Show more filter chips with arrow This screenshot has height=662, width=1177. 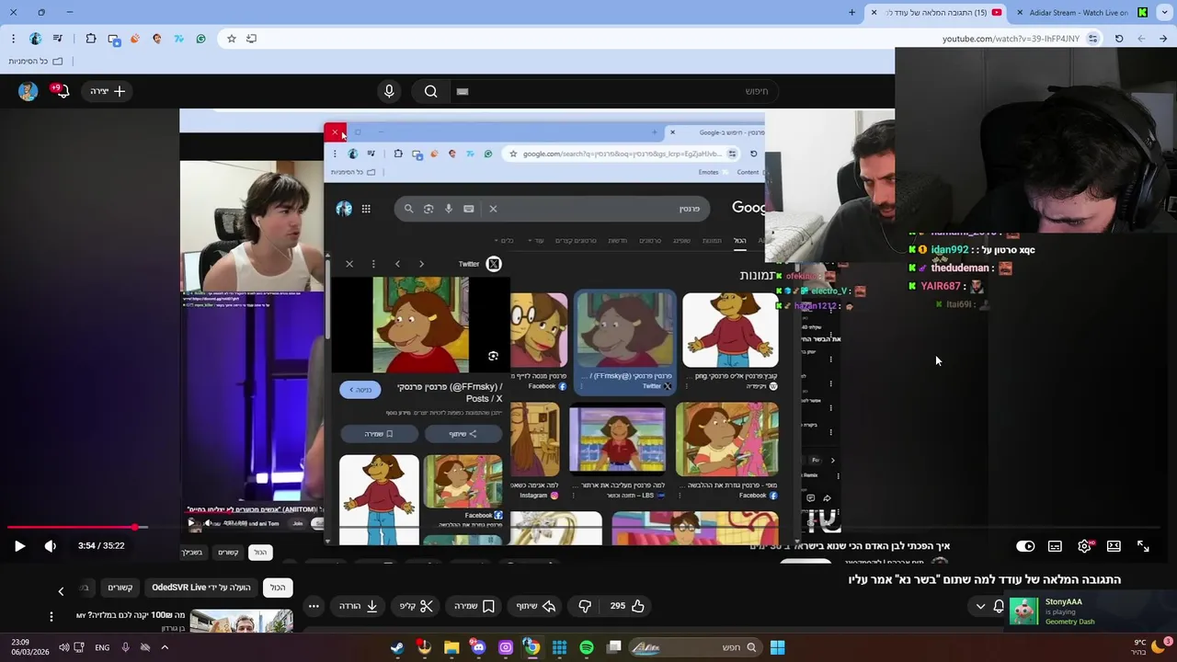[61, 591]
